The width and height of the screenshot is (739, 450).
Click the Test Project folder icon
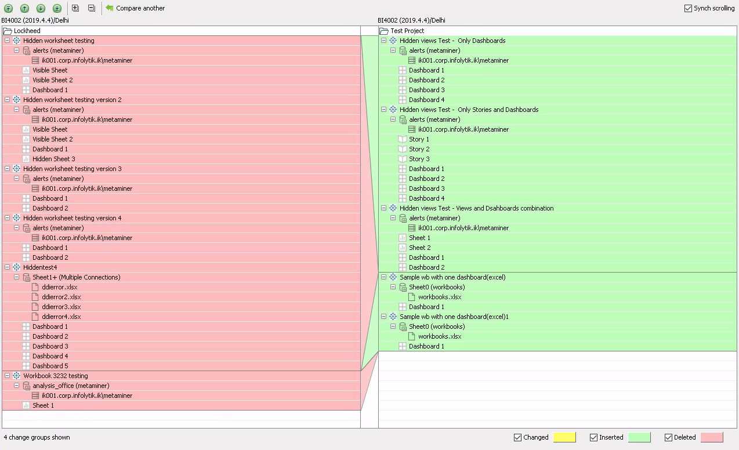coord(384,31)
